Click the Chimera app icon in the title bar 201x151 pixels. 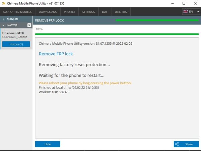click(x=4, y=3)
